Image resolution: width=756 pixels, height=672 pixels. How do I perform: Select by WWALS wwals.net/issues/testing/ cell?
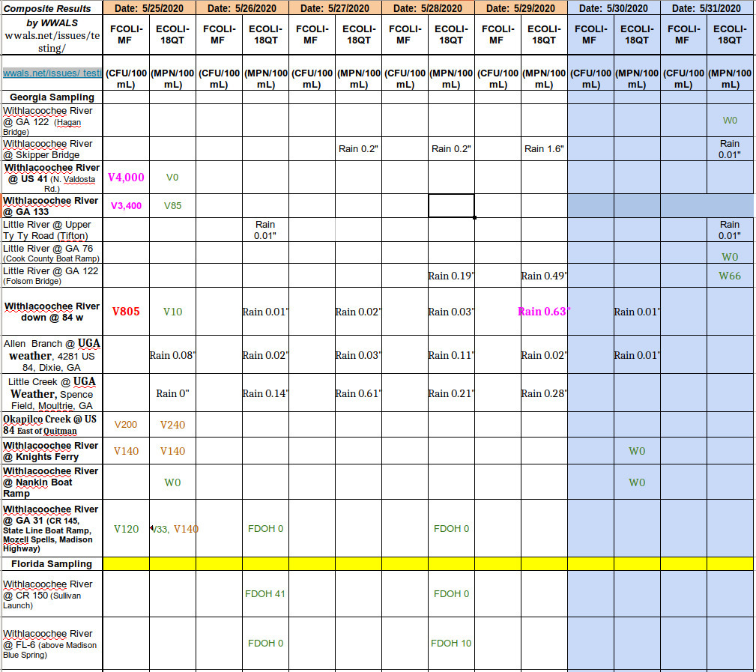52,35
